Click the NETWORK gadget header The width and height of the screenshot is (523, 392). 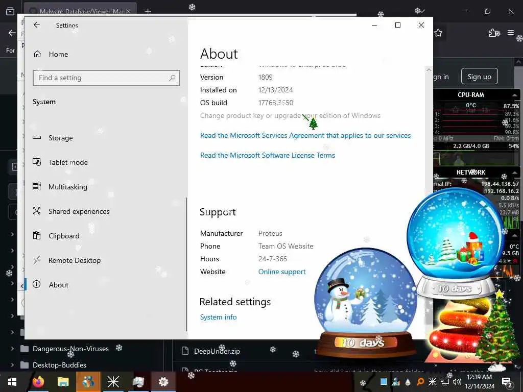(470, 173)
